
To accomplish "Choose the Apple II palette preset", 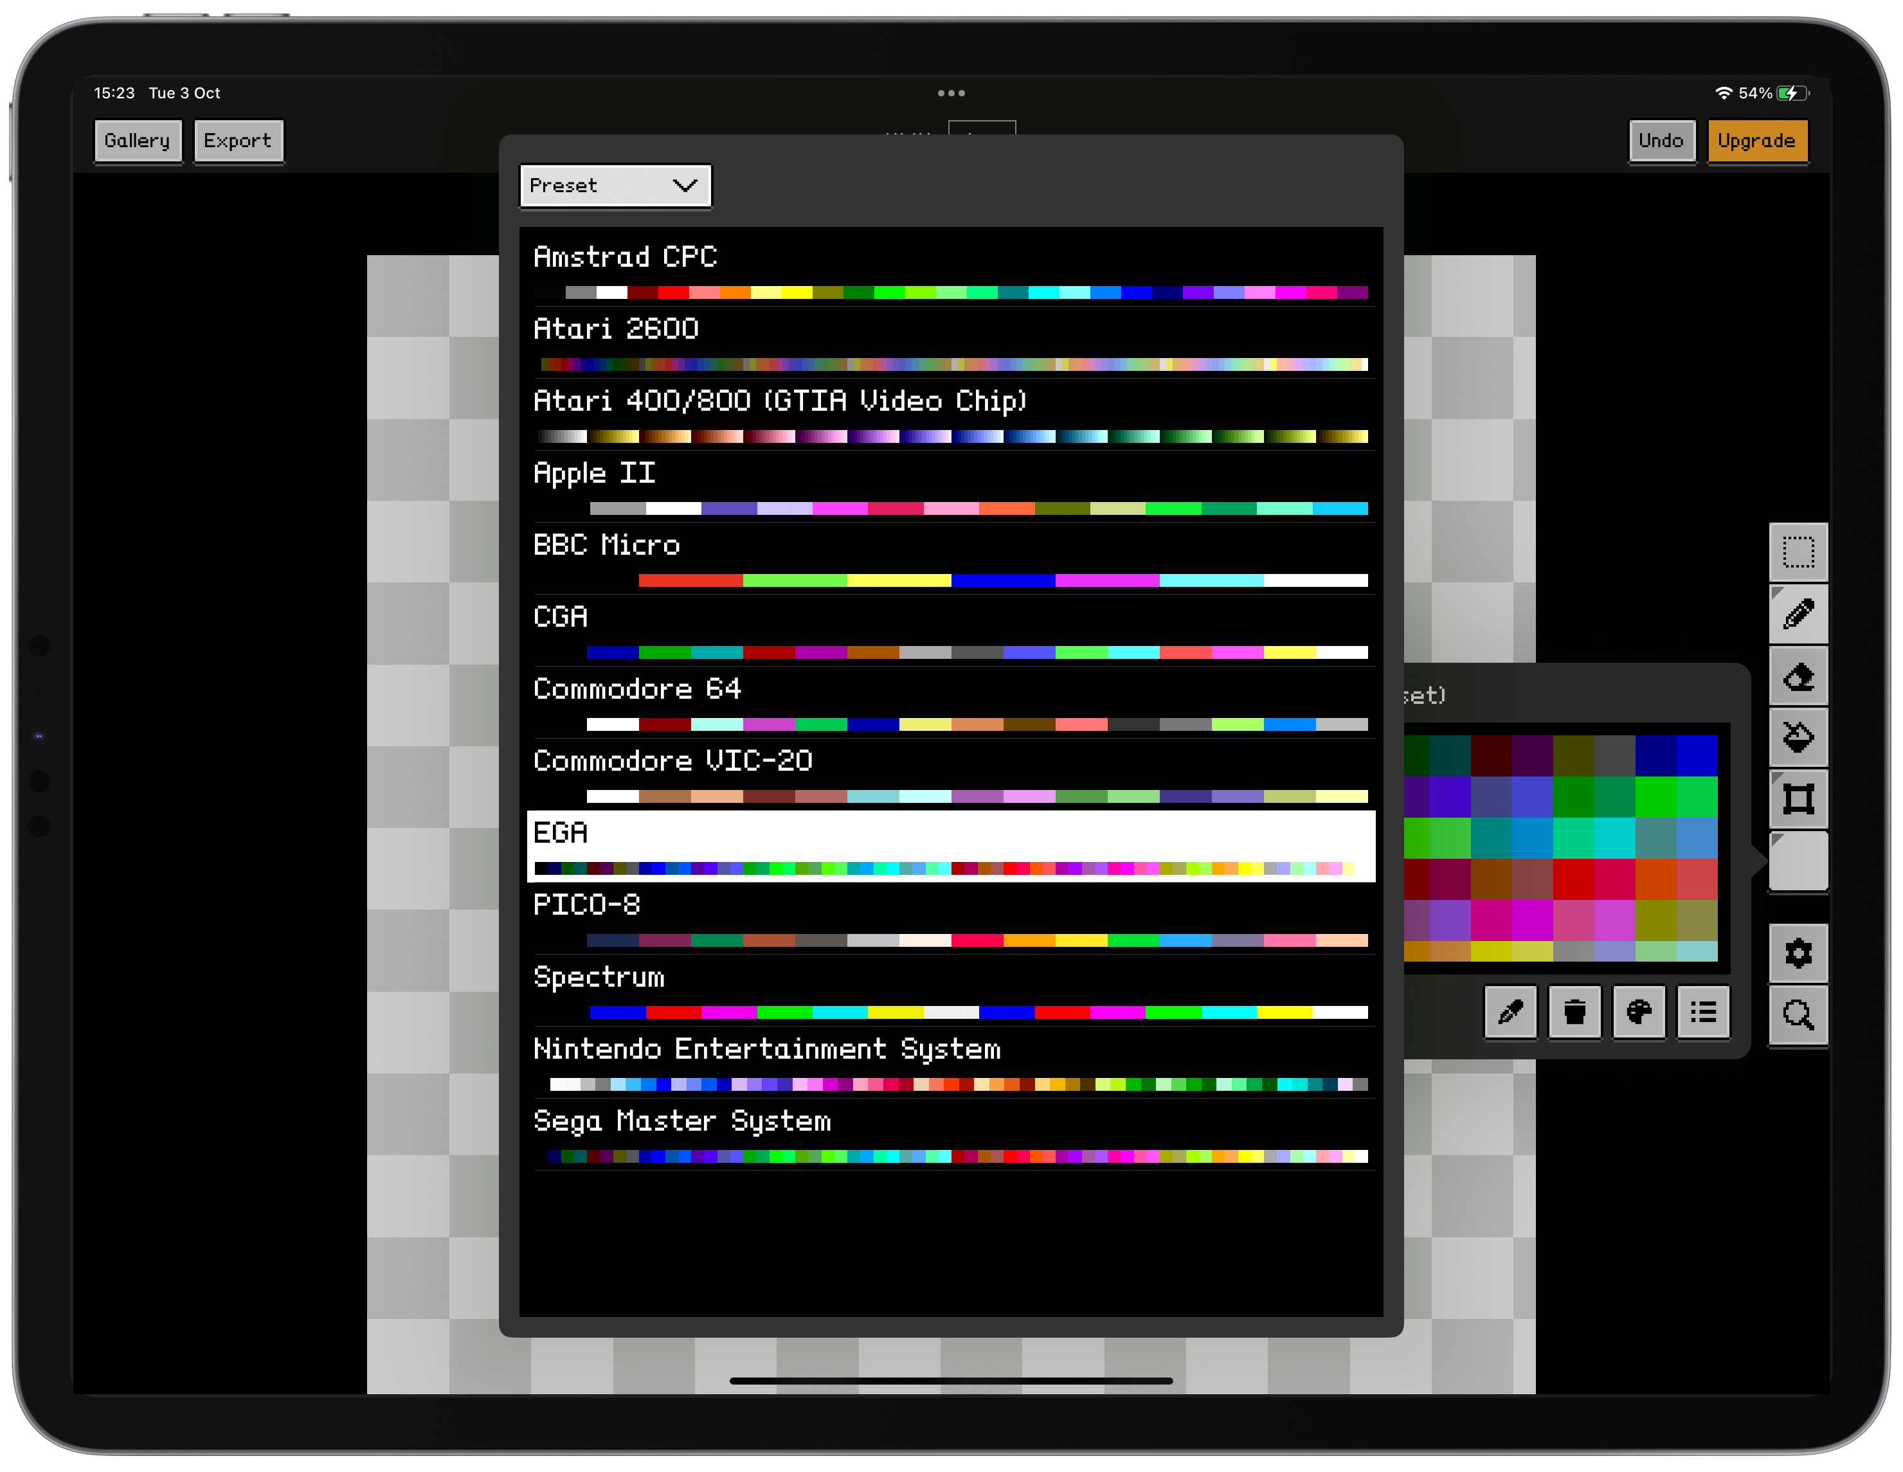I will [951, 486].
